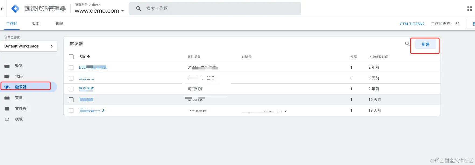Click the 过滤器 column header
This screenshot has width=475, height=165.
tap(247, 57)
